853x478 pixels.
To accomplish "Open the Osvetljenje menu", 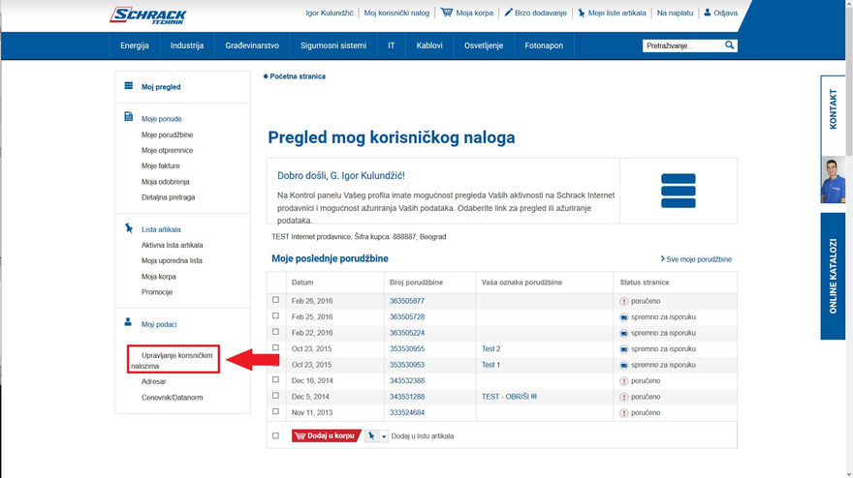I will tap(484, 45).
